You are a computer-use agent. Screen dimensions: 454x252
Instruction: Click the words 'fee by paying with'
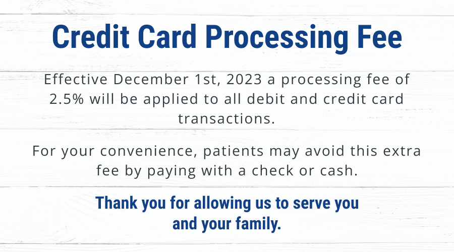[165, 171]
